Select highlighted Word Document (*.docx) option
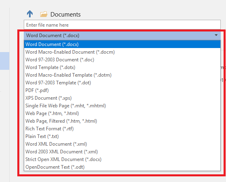 122,44
